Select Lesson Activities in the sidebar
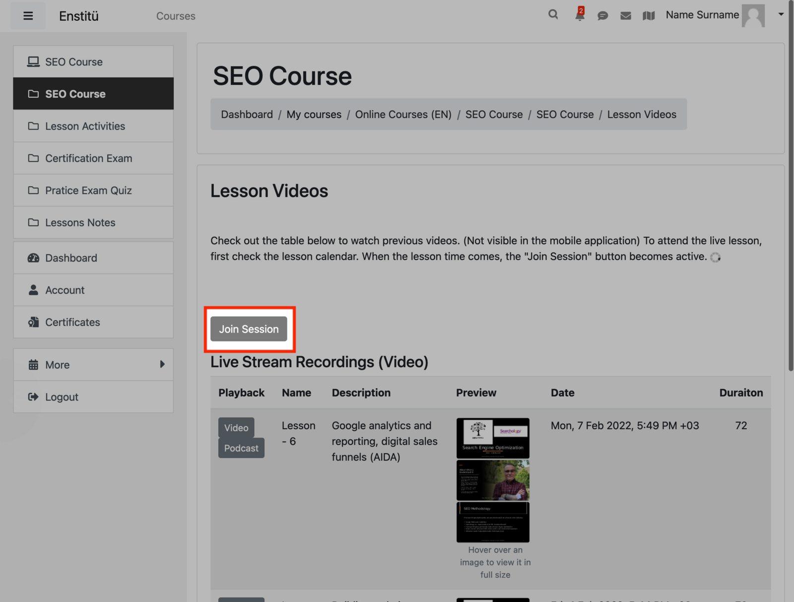794x602 pixels. (x=85, y=126)
